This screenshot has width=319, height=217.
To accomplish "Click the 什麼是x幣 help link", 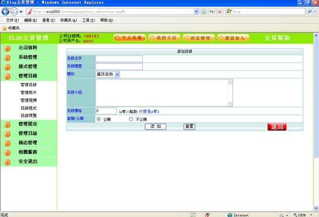I will click(148, 112).
